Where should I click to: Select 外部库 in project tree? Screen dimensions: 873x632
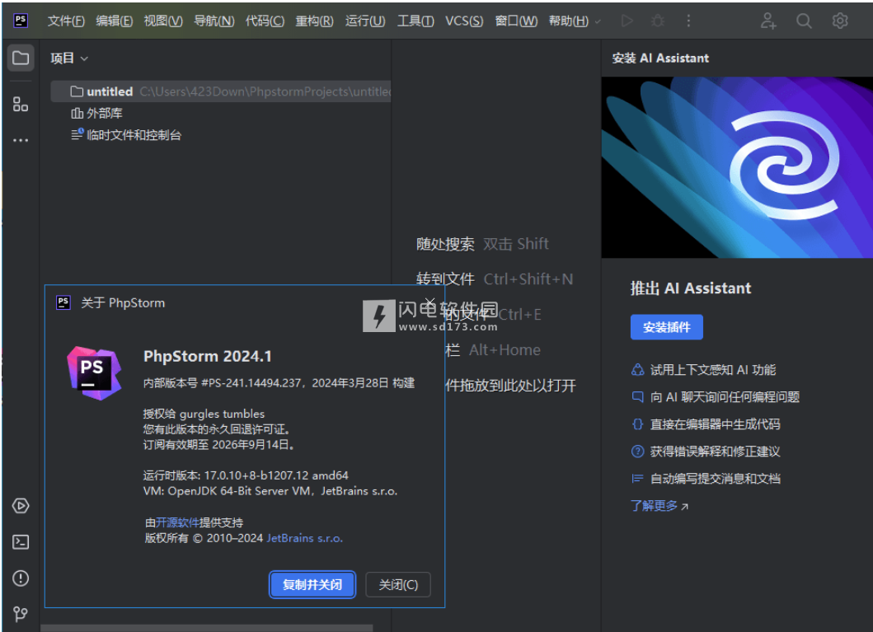(x=97, y=113)
